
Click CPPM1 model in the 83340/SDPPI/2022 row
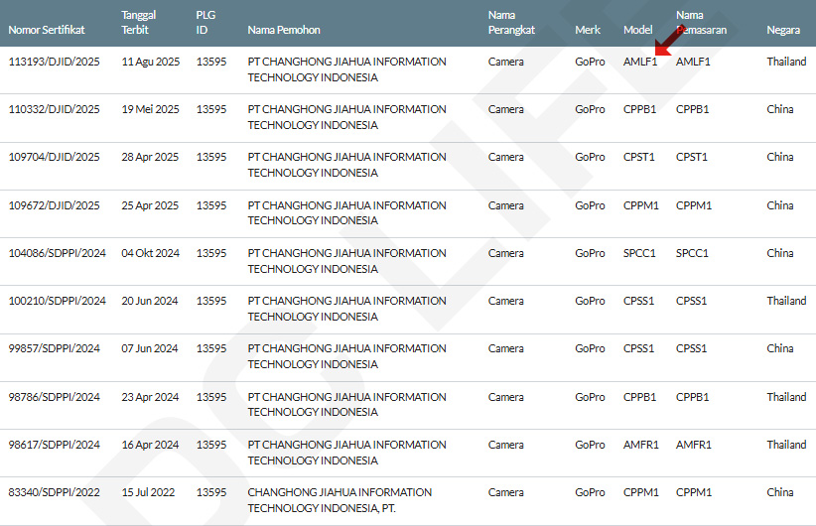641,492
